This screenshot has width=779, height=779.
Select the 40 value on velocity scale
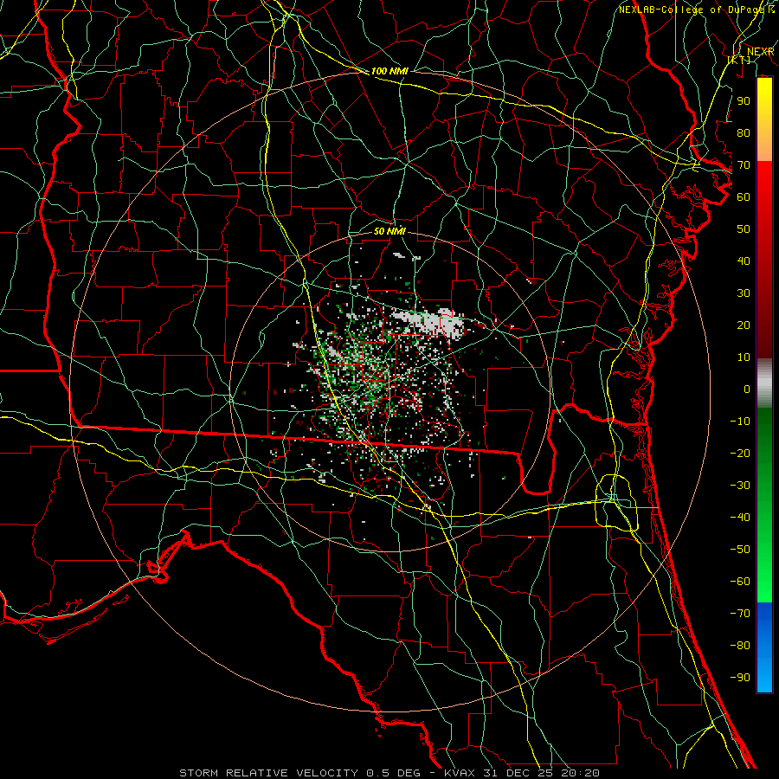click(x=744, y=261)
